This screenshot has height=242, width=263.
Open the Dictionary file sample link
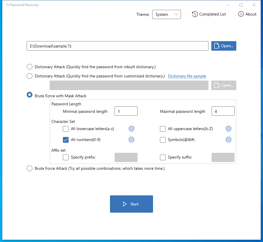click(x=187, y=76)
